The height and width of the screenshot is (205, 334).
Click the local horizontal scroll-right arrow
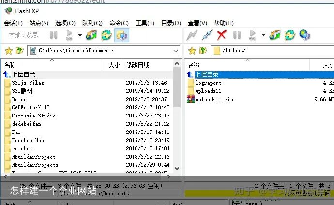(169, 177)
